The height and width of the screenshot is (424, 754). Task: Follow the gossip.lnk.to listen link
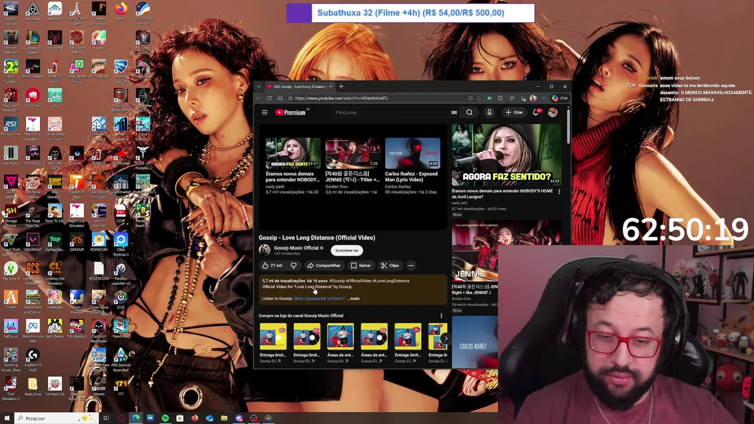(x=319, y=299)
